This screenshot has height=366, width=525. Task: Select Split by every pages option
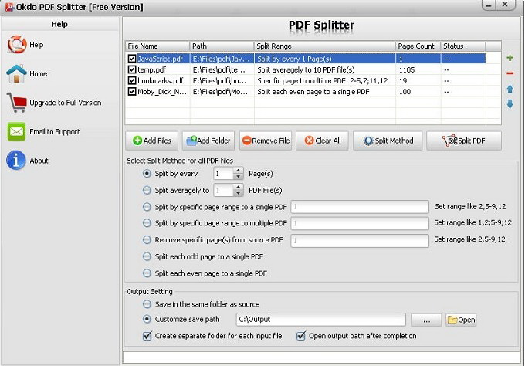(147, 174)
